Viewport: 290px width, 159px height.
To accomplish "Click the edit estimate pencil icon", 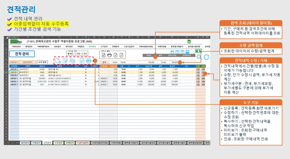I will [x=65, y=61].
